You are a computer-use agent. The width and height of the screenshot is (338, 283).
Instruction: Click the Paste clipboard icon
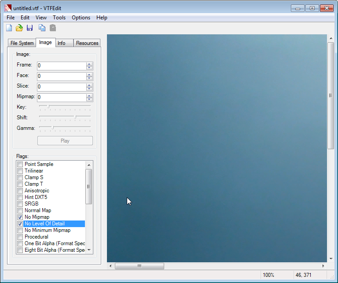tap(53, 28)
